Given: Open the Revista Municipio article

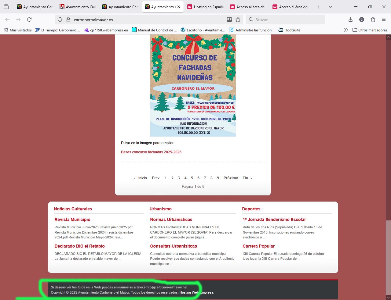Looking at the screenshot, I should tap(72, 220).
